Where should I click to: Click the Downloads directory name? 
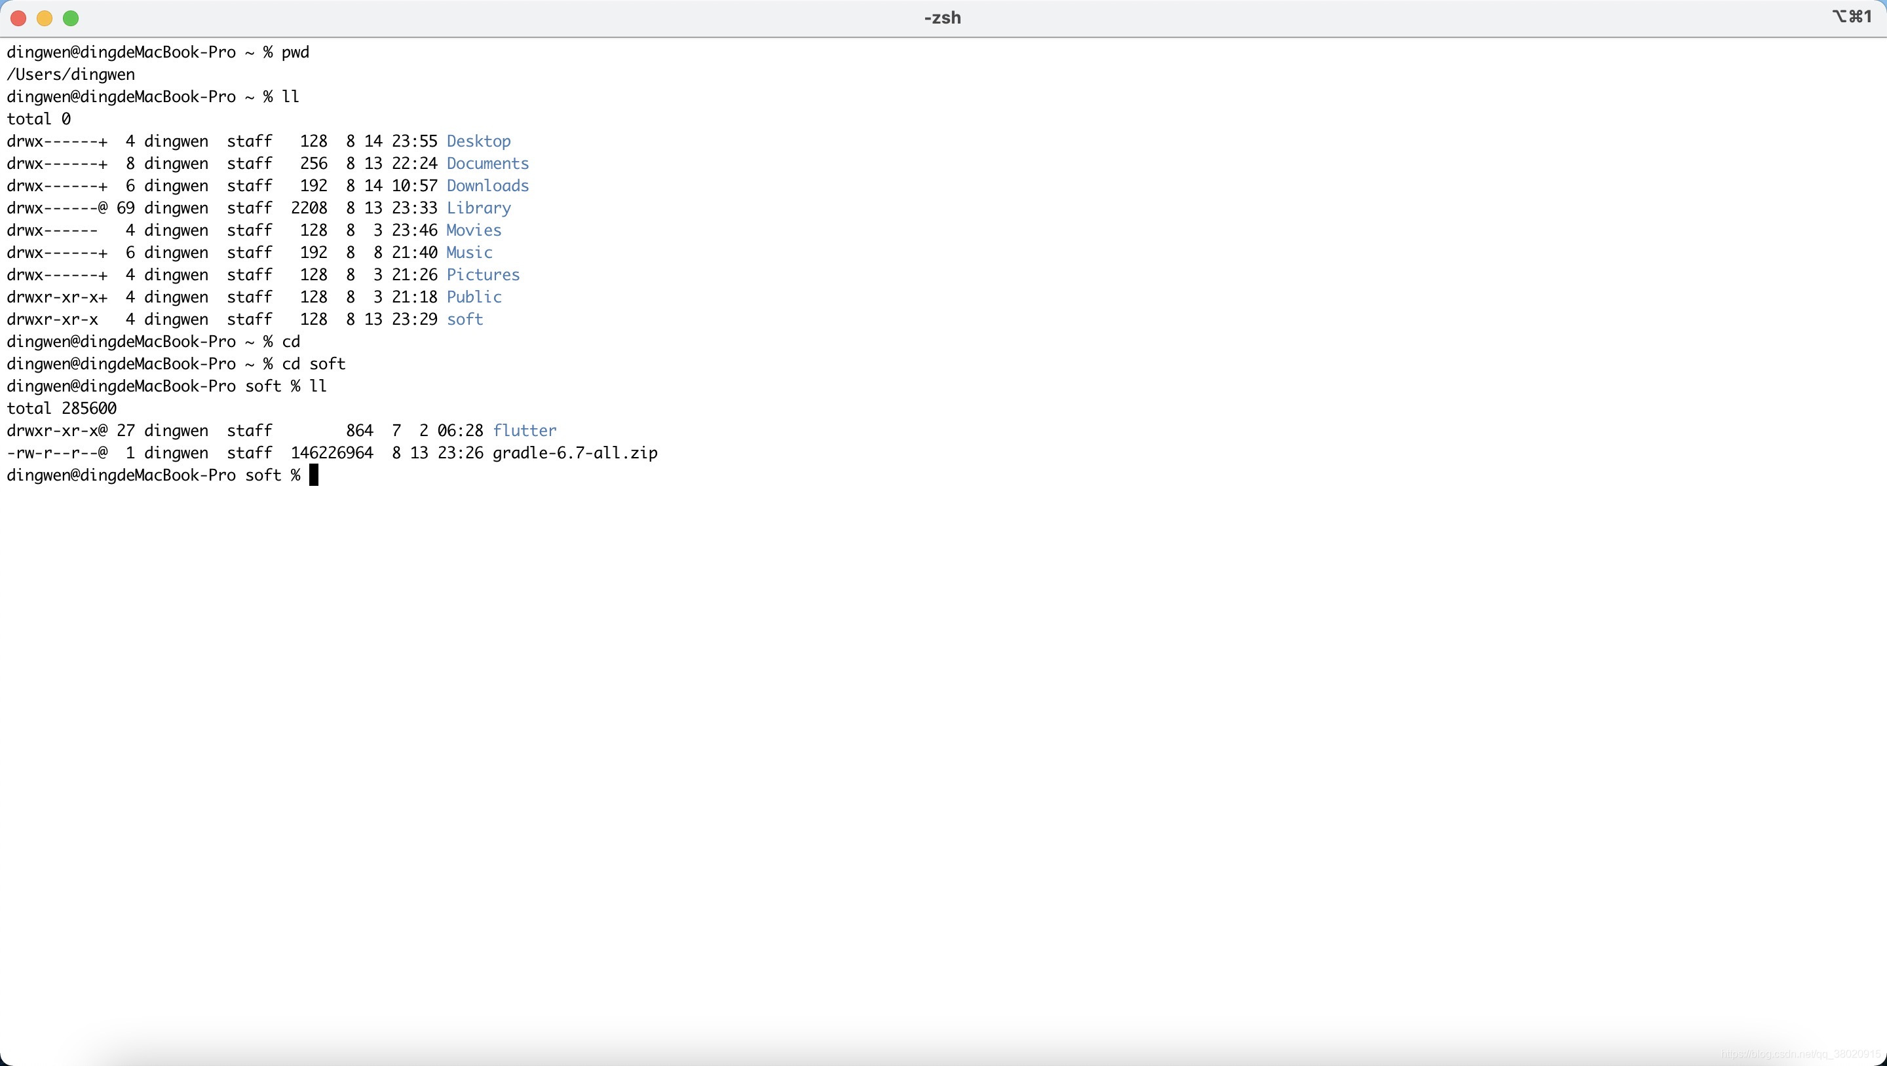coord(488,186)
